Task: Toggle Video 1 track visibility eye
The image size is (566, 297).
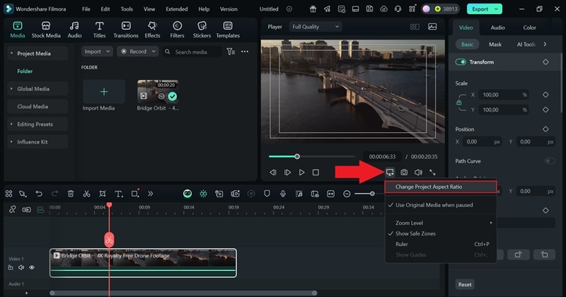Action: click(32, 267)
